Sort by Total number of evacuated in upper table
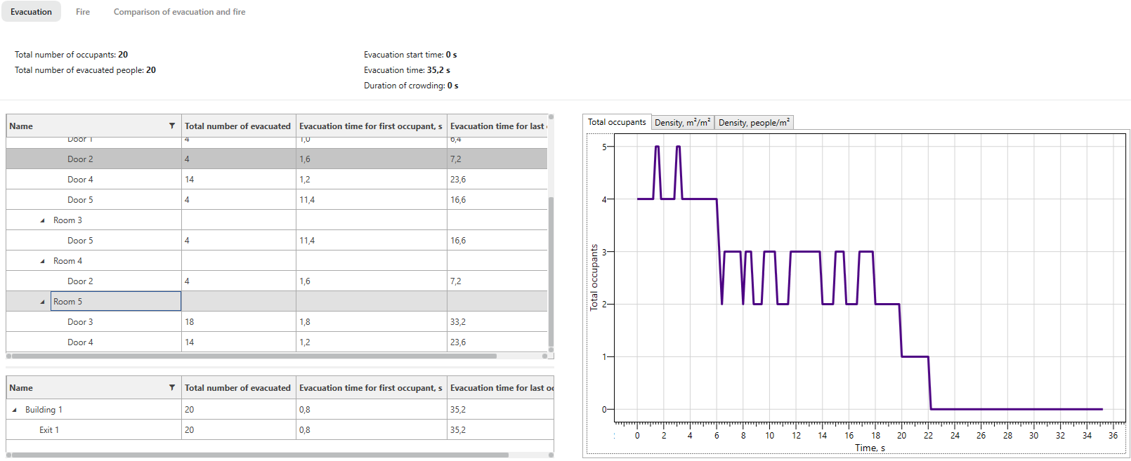This screenshot has width=1131, height=461. [x=237, y=126]
